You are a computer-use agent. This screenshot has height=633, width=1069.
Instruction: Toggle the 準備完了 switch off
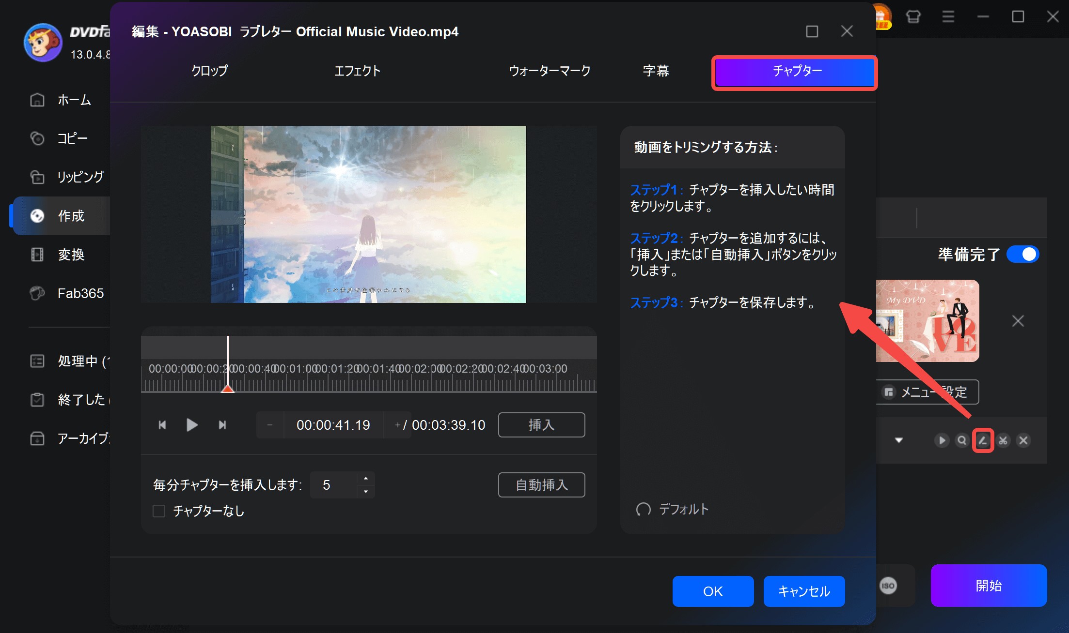1022,254
